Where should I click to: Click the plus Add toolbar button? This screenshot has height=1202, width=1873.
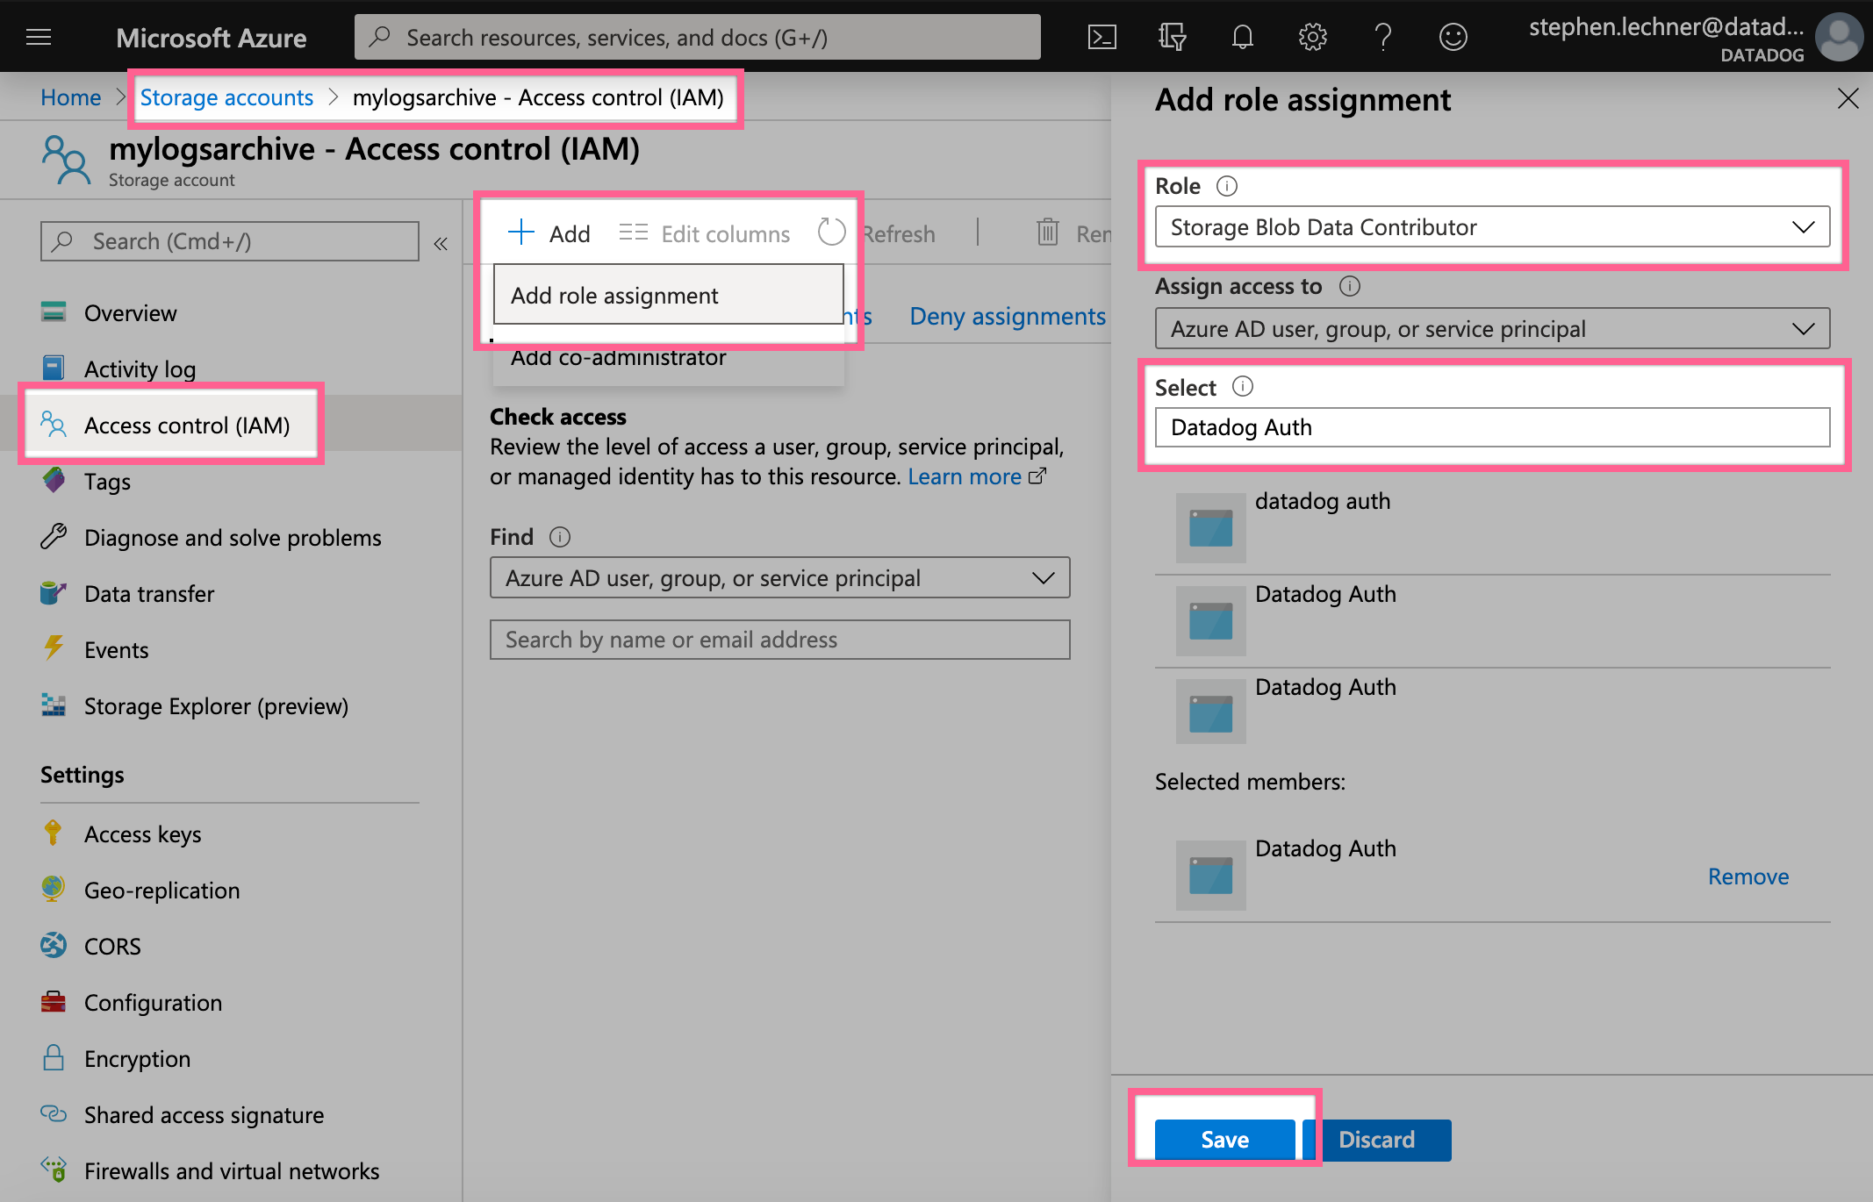tap(549, 233)
